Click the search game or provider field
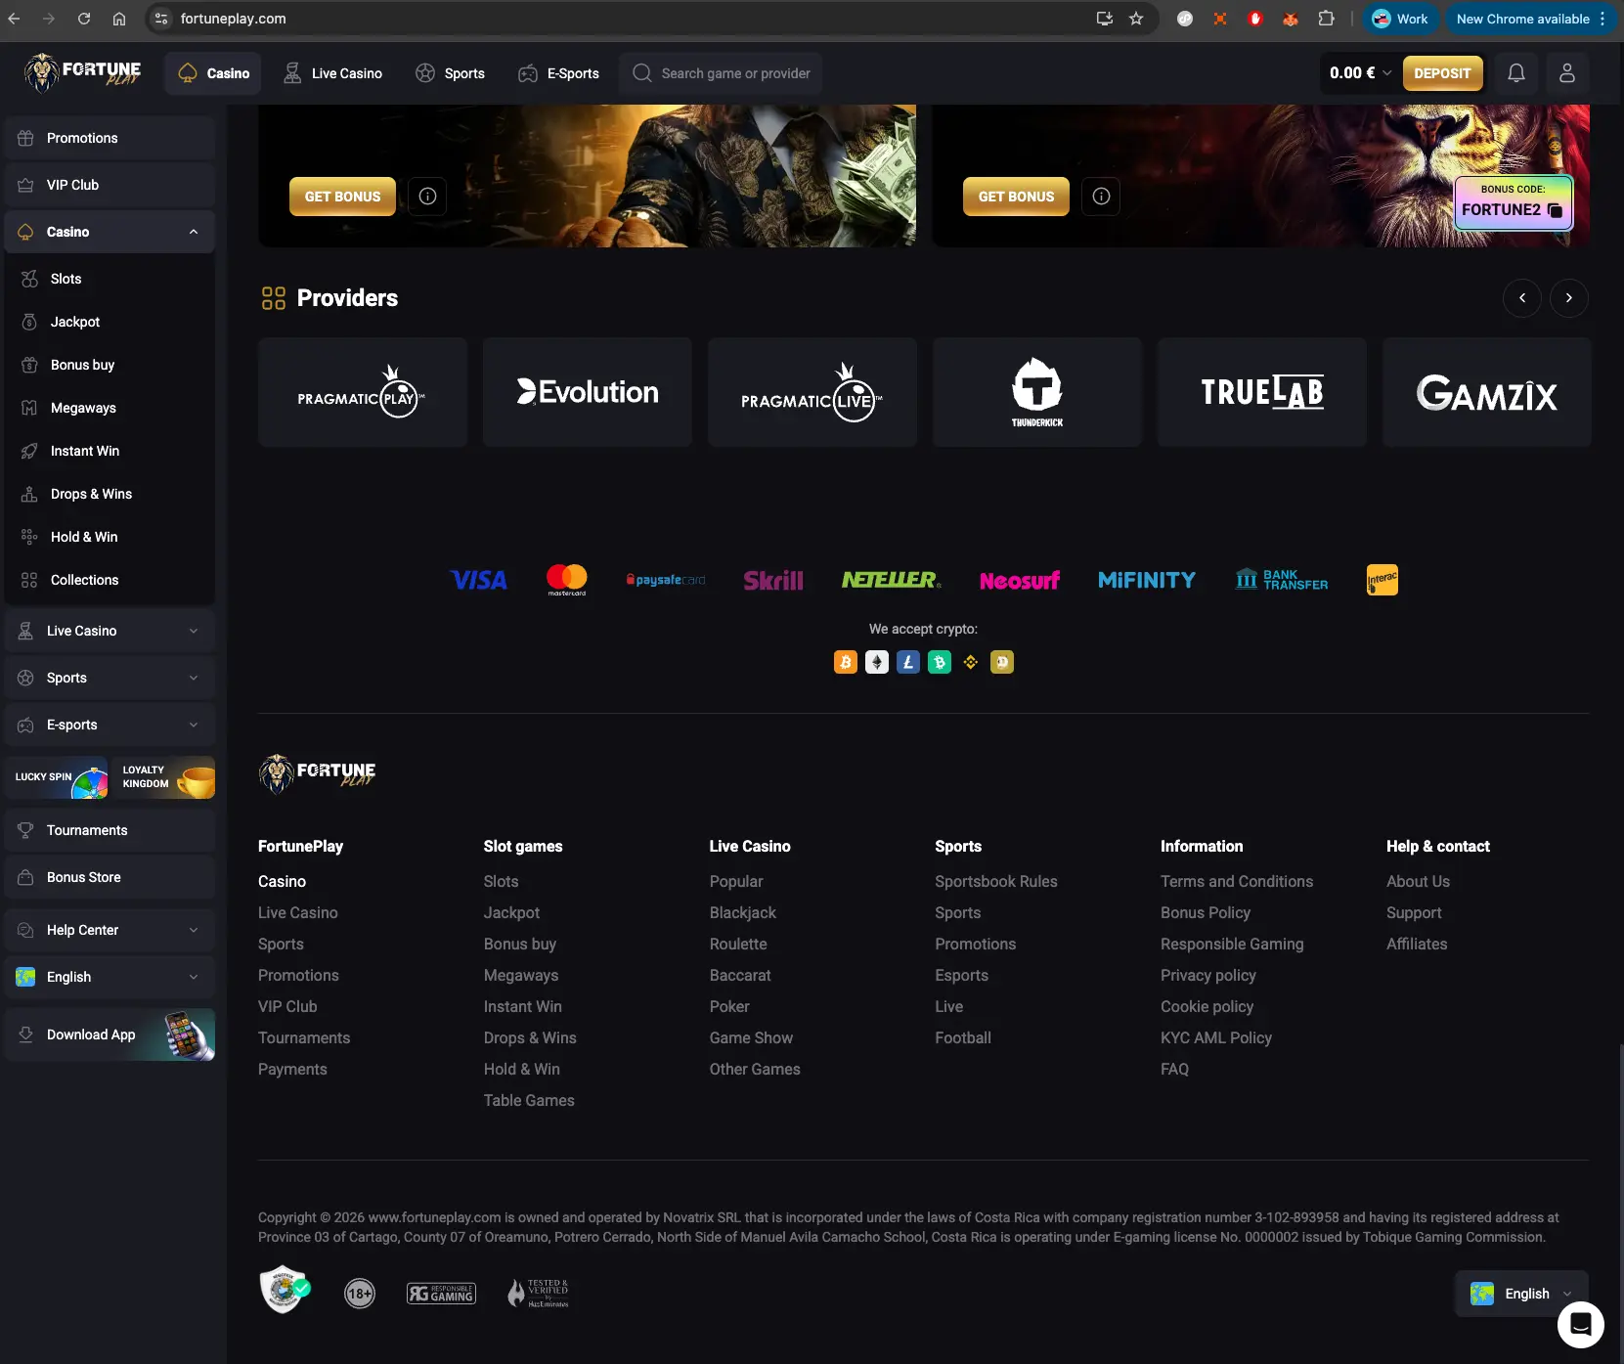The height and width of the screenshot is (1364, 1624). [x=721, y=73]
